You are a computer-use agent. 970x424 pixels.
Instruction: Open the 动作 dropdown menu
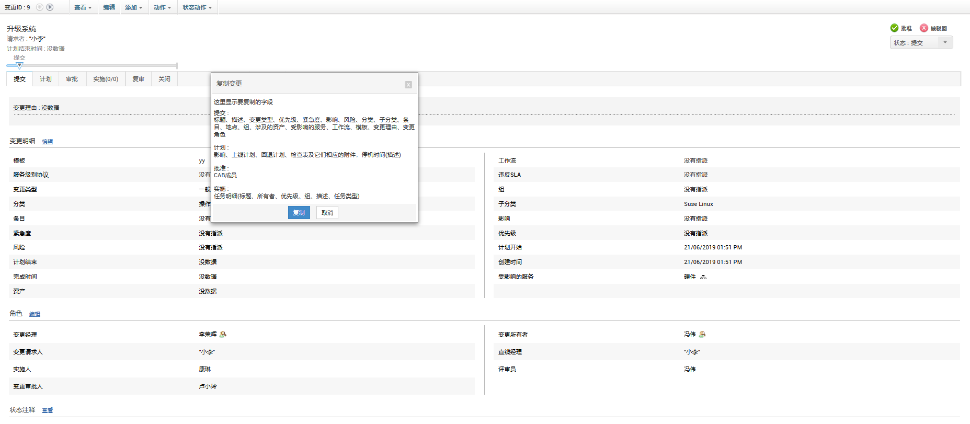(x=162, y=7)
